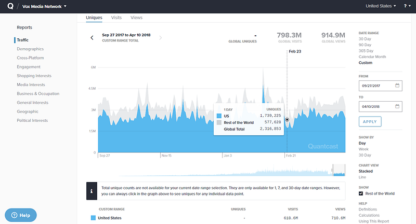
Task: Switch to the Views tab
Action: click(x=136, y=18)
